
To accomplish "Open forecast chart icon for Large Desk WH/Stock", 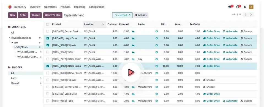I will tap(133, 38).
